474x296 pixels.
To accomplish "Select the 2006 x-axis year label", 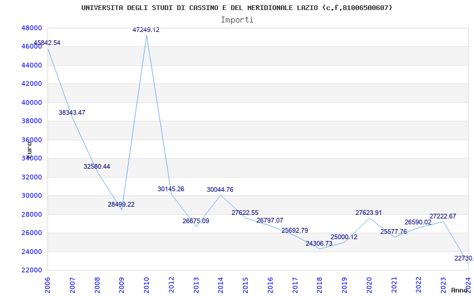I will click(x=47, y=285).
